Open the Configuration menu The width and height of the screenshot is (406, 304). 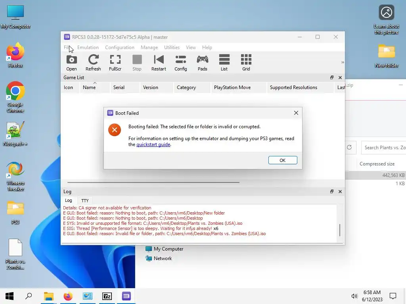120,47
